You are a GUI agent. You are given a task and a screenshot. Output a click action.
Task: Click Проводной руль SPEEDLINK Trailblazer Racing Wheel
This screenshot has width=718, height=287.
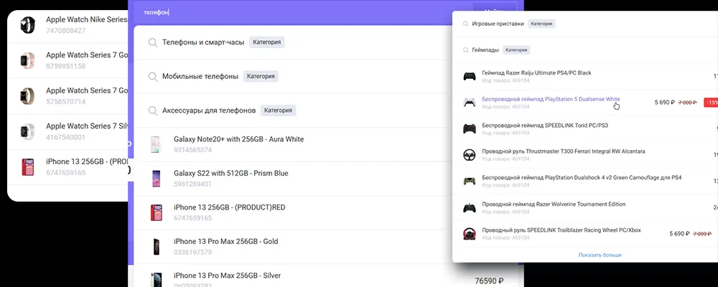coord(561,230)
